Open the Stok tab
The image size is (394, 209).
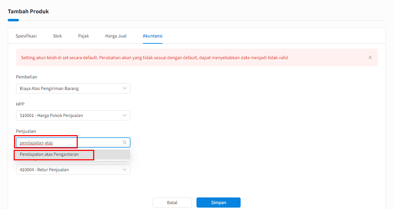pyautogui.click(x=57, y=36)
